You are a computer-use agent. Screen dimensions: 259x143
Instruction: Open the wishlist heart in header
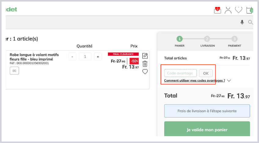(239, 10)
